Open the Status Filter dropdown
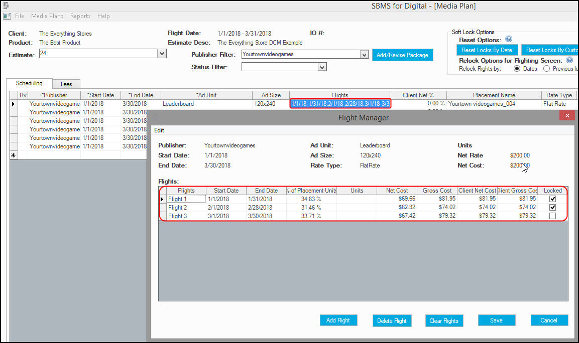 coord(322,67)
